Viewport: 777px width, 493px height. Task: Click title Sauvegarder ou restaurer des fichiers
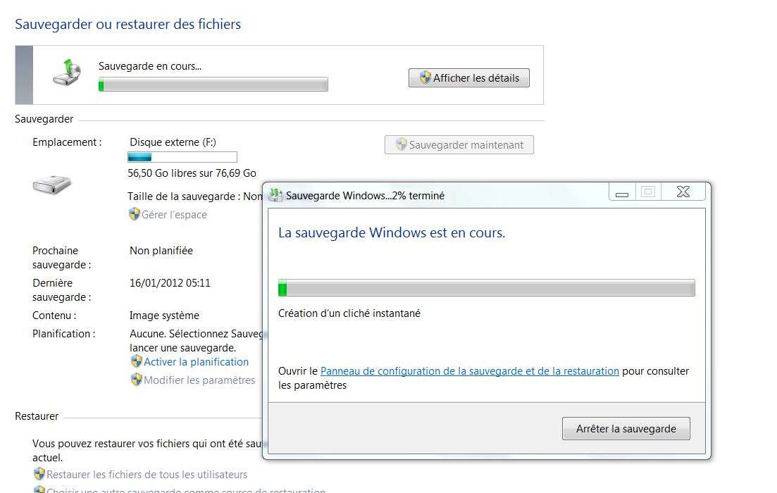[x=128, y=24]
